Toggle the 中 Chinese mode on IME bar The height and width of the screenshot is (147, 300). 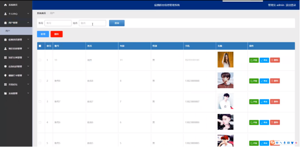point(277,143)
